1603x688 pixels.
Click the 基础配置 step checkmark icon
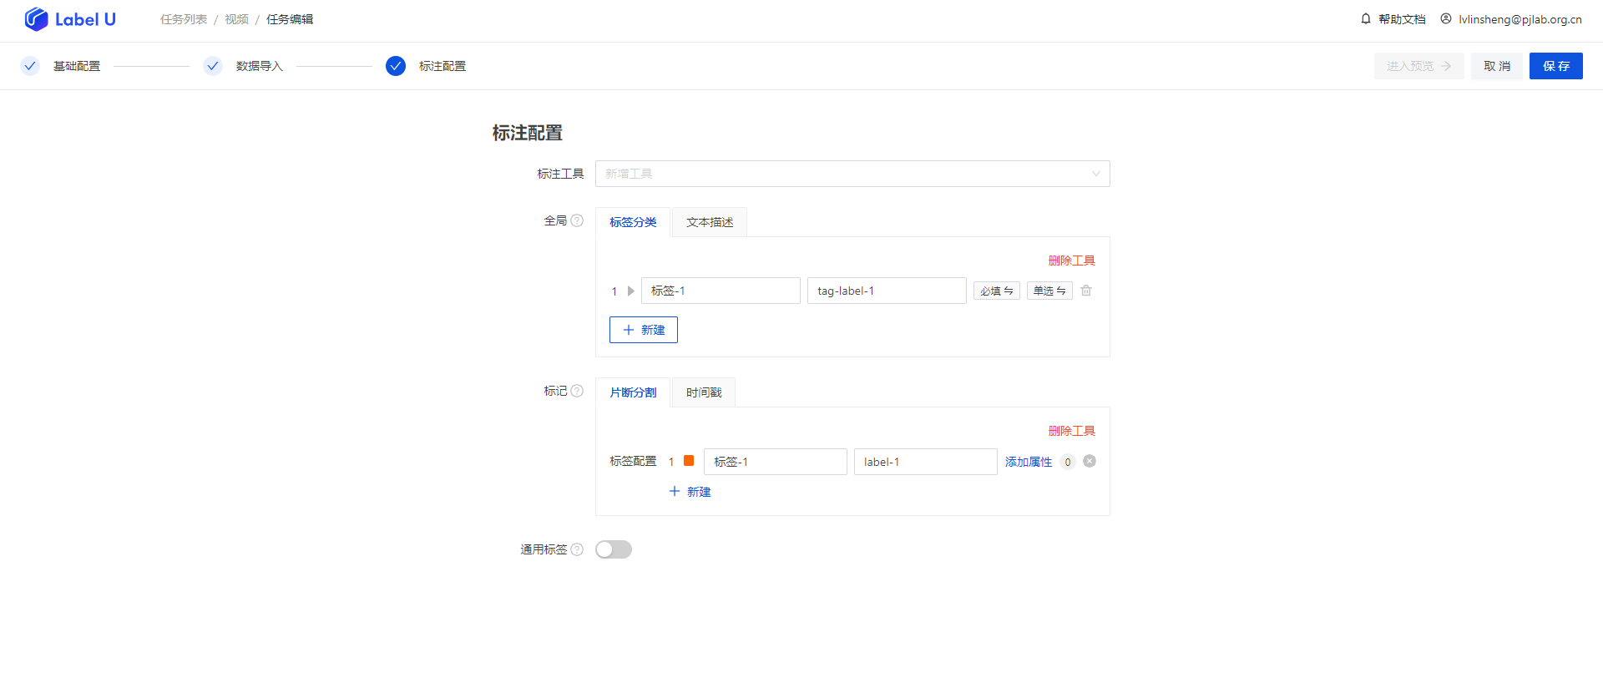click(30, 66)
